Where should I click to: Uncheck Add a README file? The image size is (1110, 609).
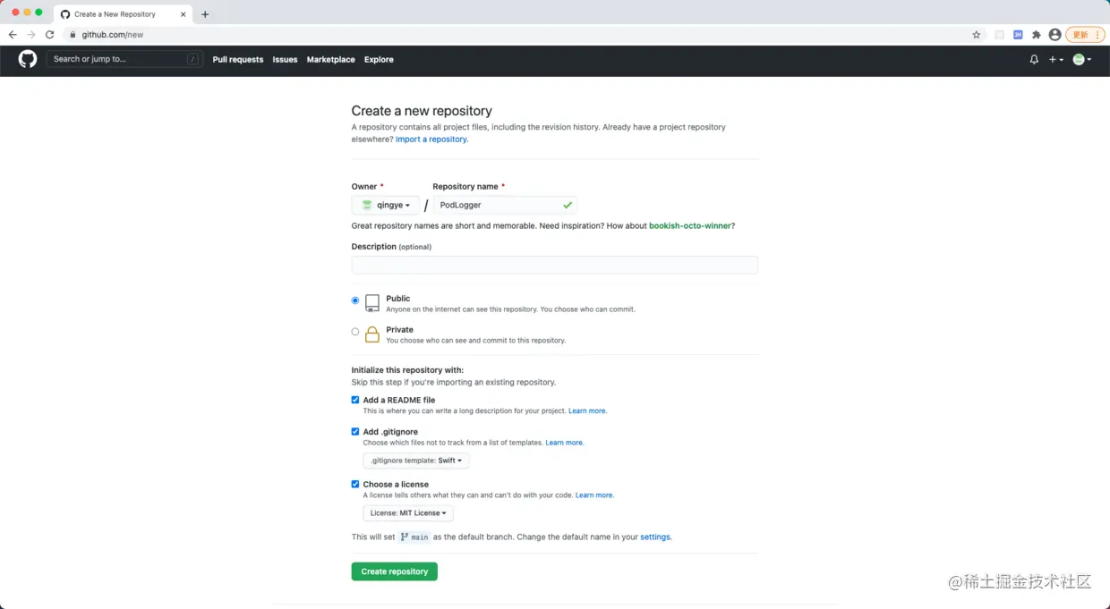[x=355, y=400]
